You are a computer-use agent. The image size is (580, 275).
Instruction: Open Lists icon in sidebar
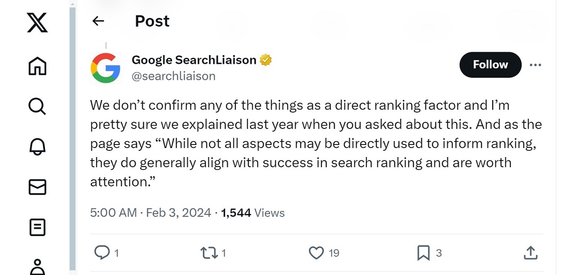tap(37, 227)
